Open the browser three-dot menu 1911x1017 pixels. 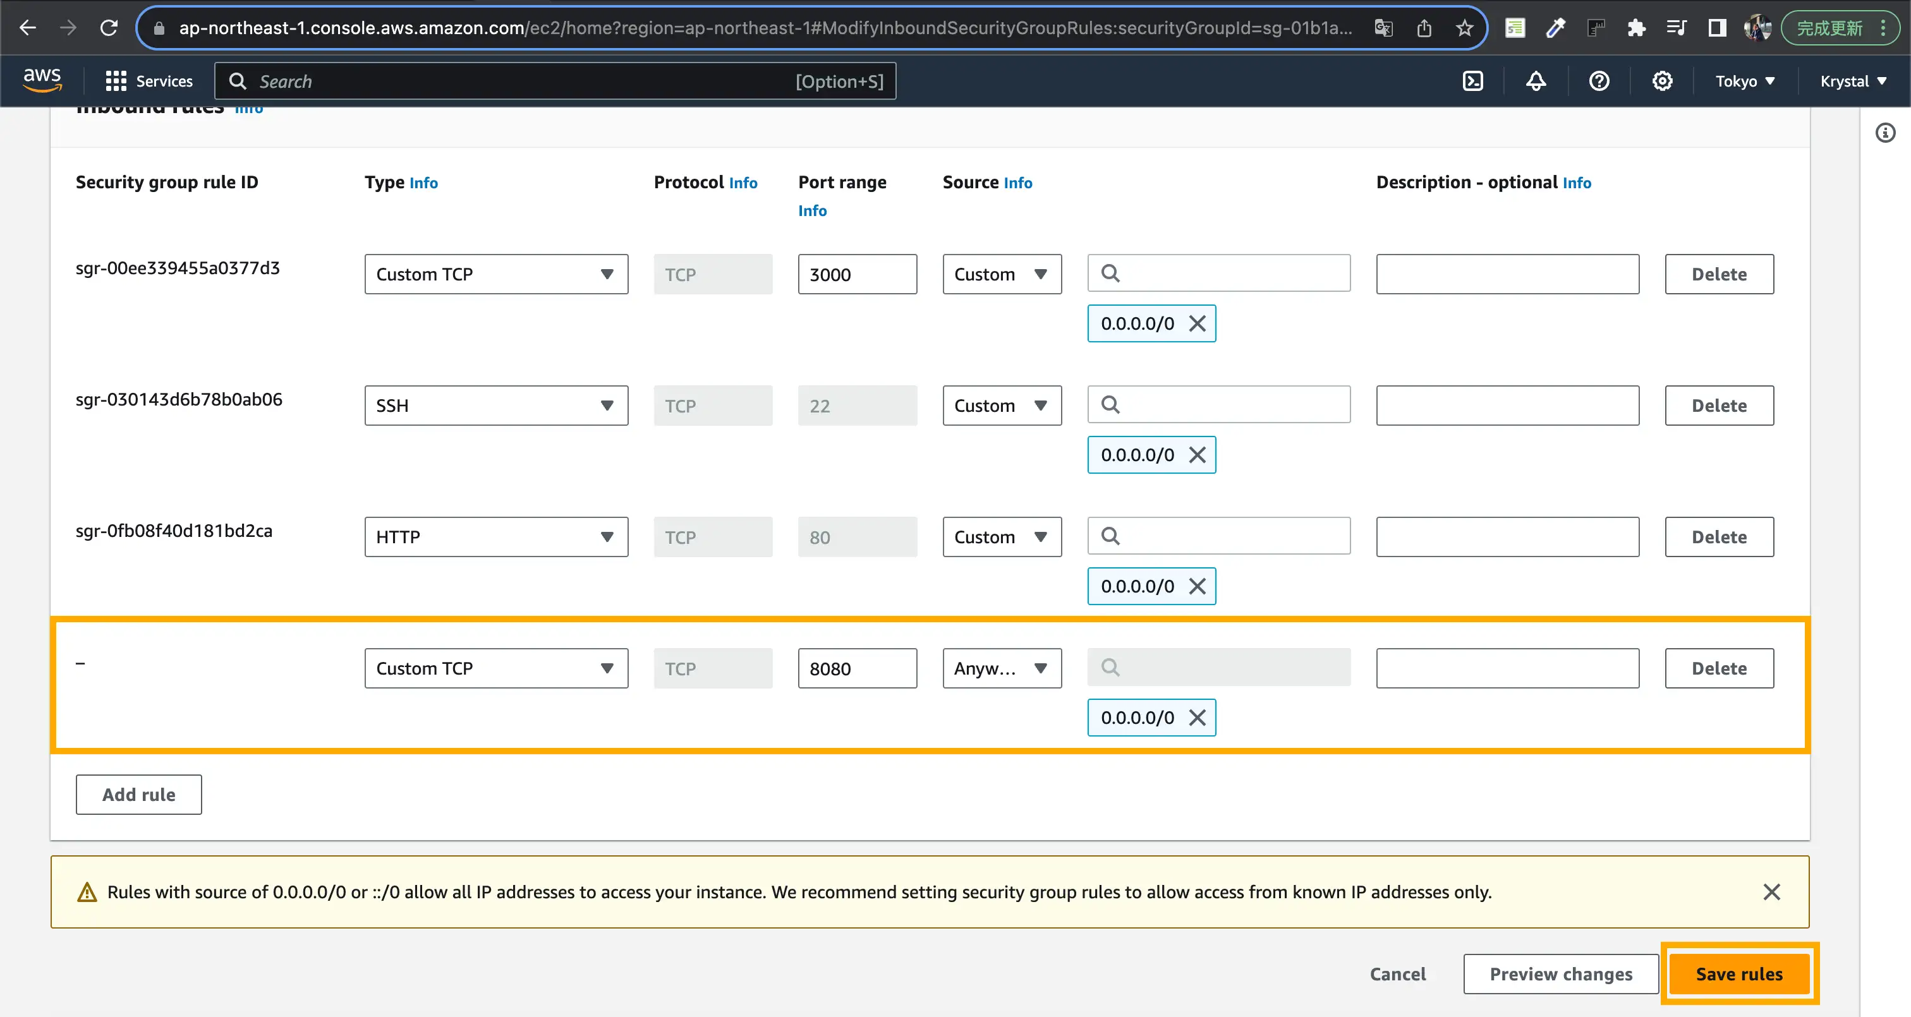pos(1883,28)
